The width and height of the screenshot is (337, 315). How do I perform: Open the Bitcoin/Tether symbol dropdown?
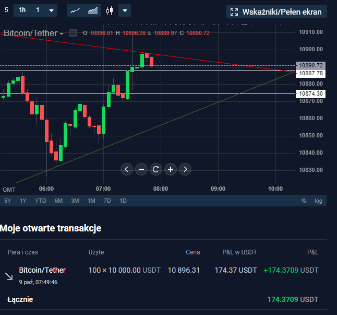33,33
